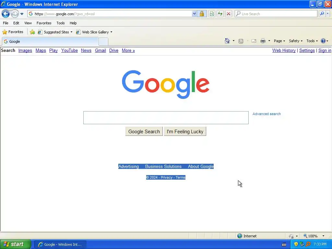Open the search provider options dropdown
This screenshot has width=332, height=249.
tap(328, 14)
